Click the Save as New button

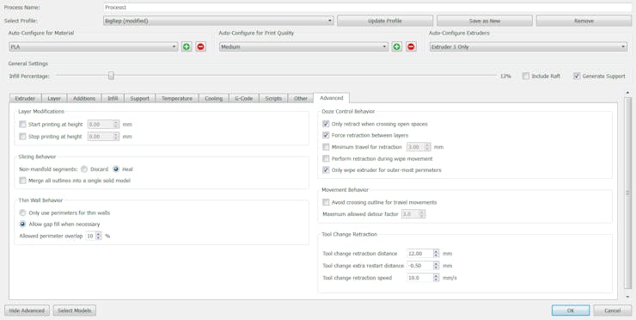point(484,21)
